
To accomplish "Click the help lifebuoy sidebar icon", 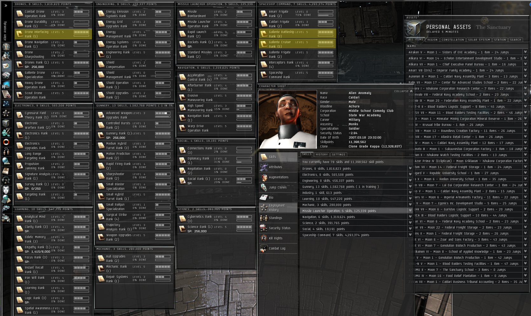I will tap(6, 142).
